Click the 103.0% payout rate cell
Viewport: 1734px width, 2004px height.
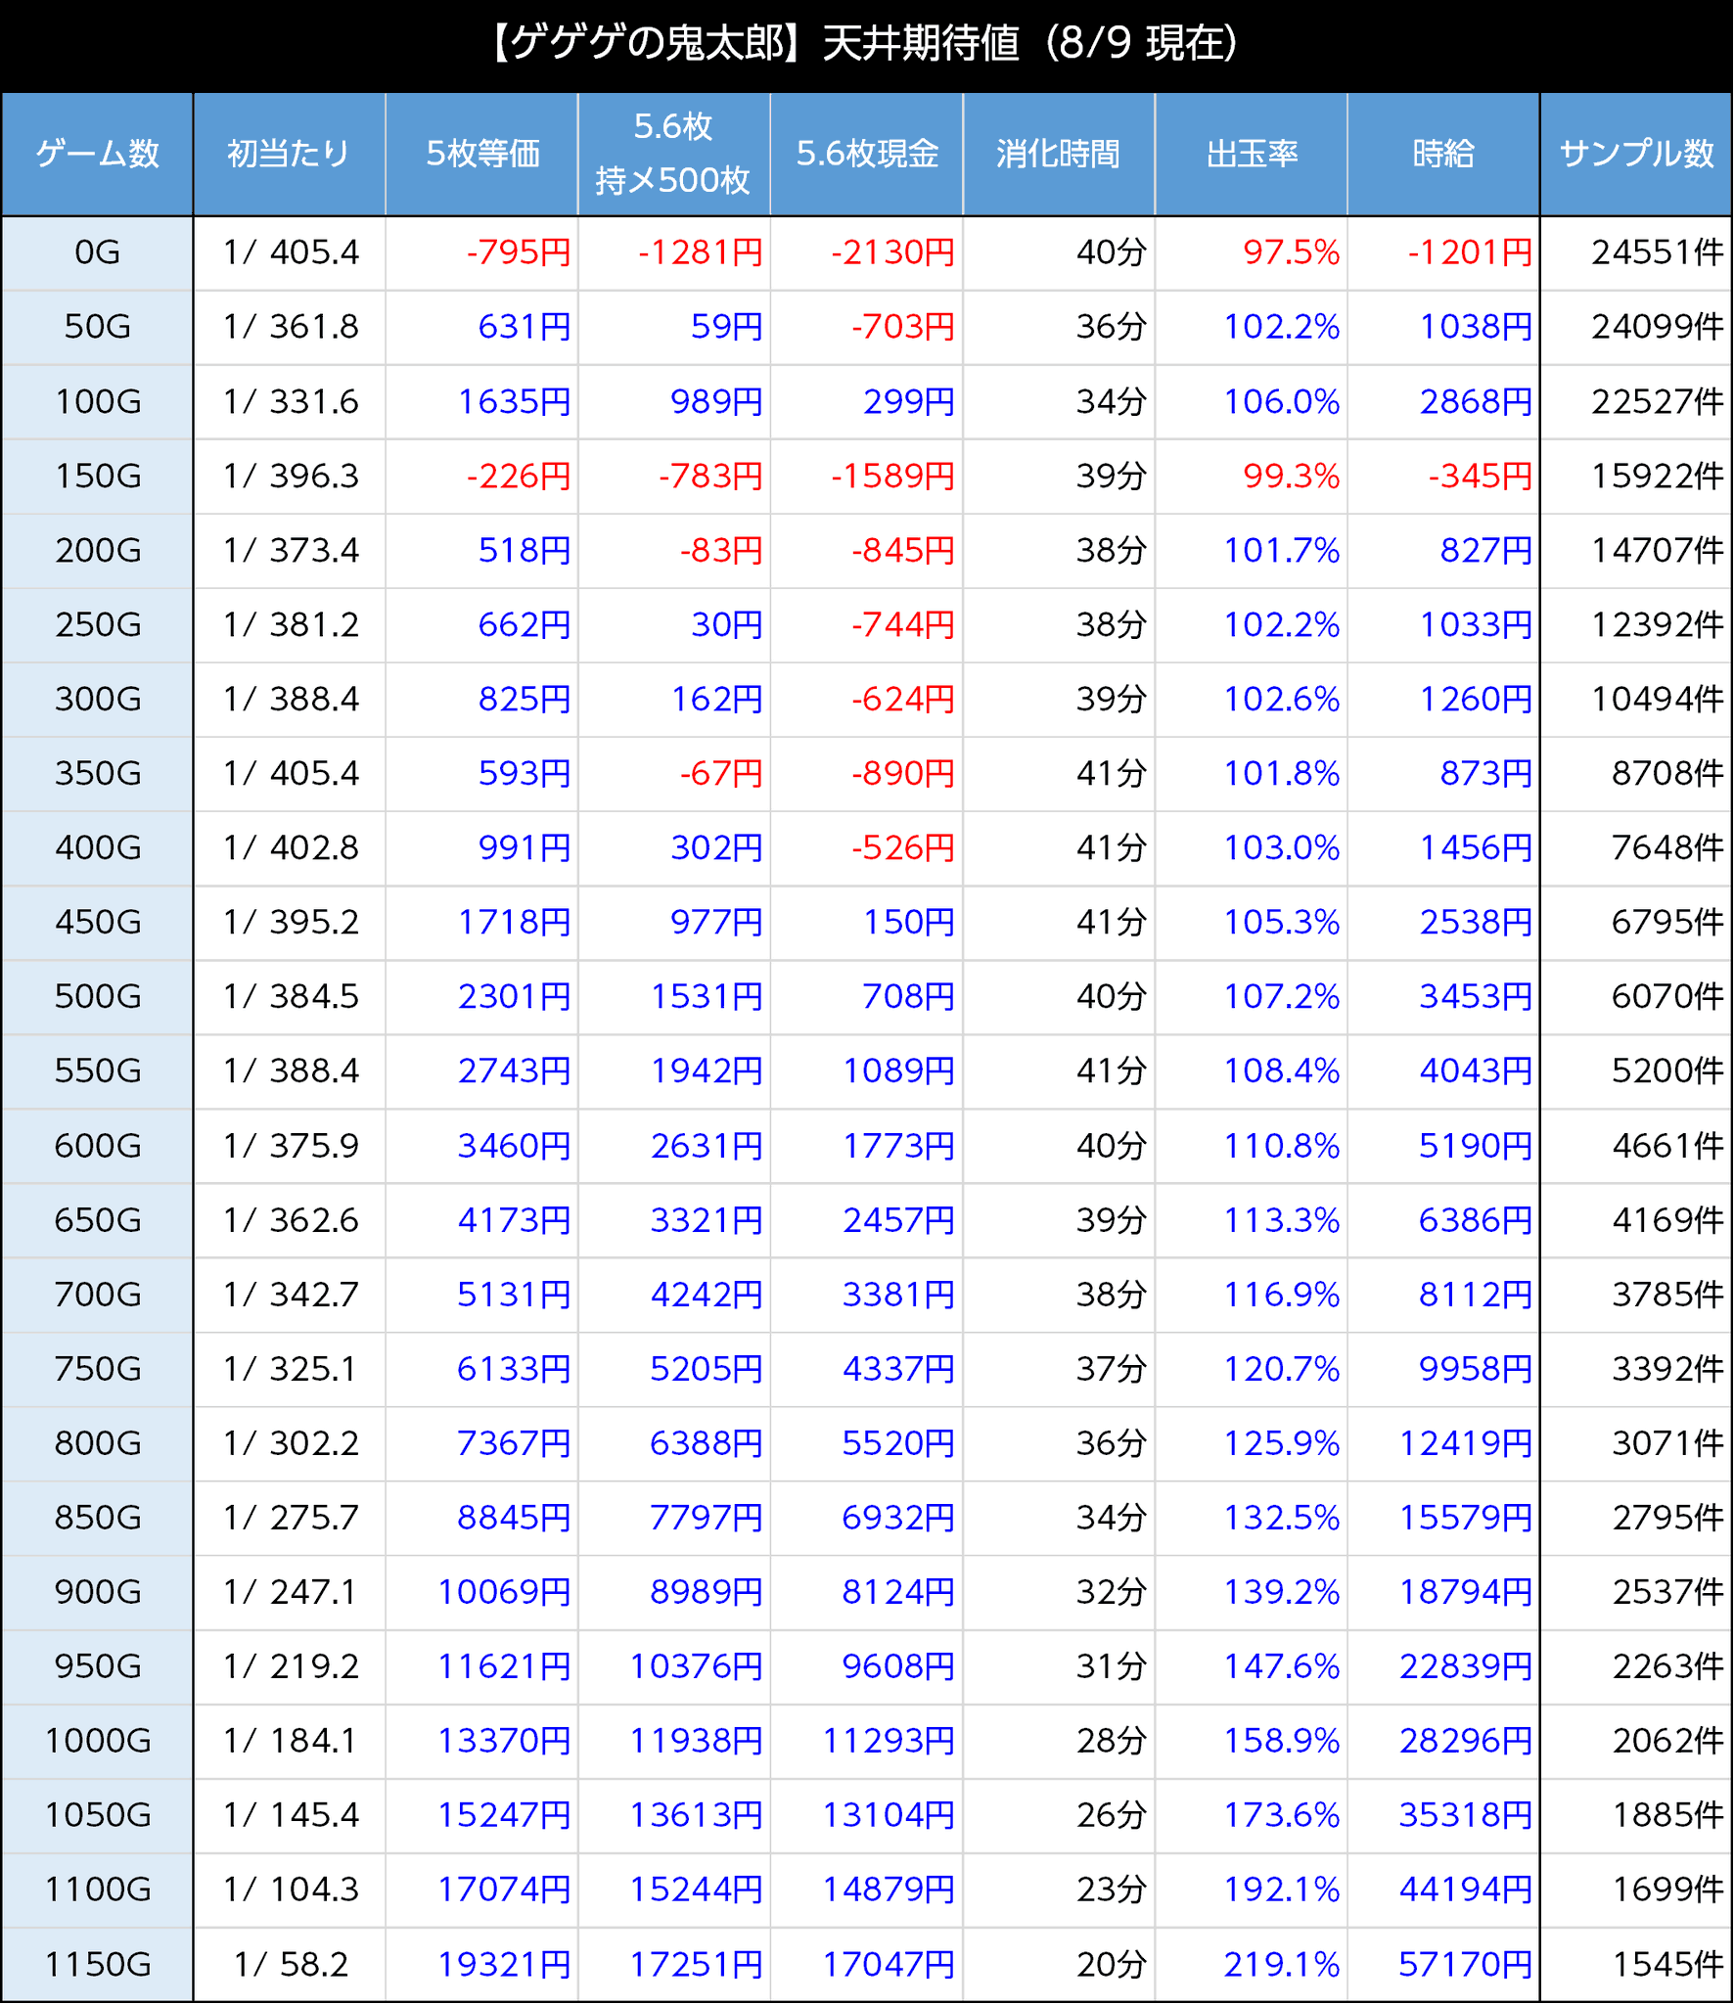(1252, 848)
